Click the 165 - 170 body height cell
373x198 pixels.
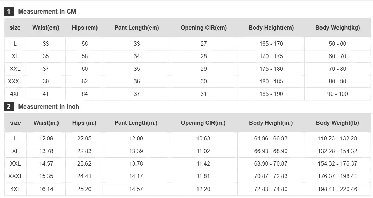tap(271, 44)
